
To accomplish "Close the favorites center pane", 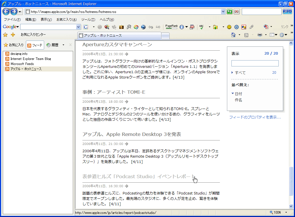I will tap(70, 45).
